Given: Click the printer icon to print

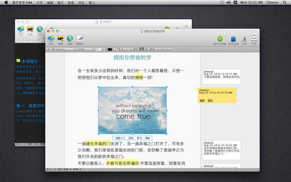Looking at the screenshot, I should [x=254, y=39].
